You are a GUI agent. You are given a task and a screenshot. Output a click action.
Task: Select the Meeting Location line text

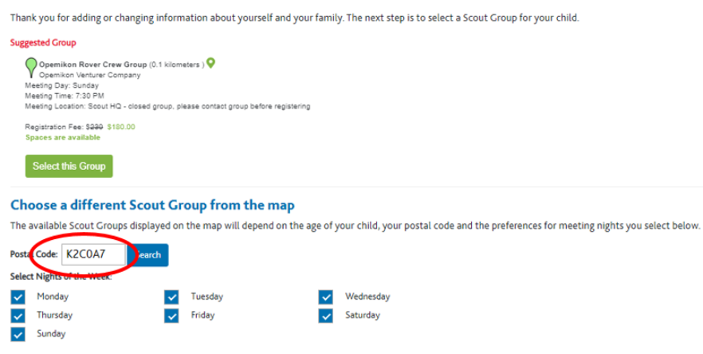pyautogui.click(x=167, y=106)
